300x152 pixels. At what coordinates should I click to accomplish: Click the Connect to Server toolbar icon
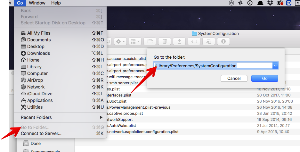pos(208,41)
